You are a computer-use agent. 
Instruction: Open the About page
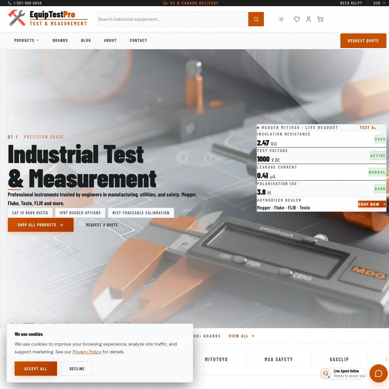[x=110, y=41]
